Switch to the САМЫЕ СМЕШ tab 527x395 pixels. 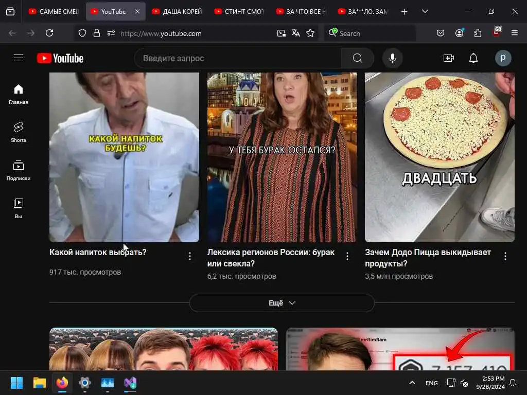54,11
